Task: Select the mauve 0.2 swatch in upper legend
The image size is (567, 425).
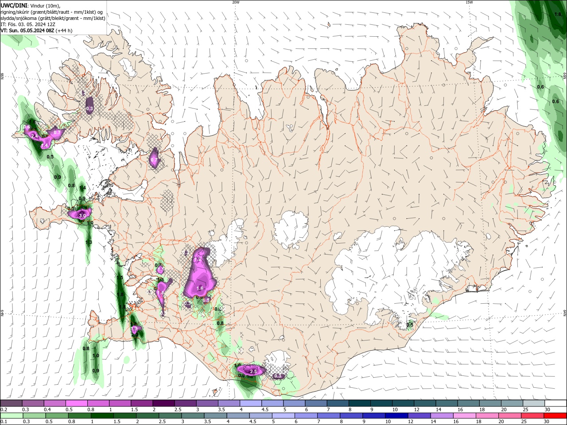Action: [11, 403]
